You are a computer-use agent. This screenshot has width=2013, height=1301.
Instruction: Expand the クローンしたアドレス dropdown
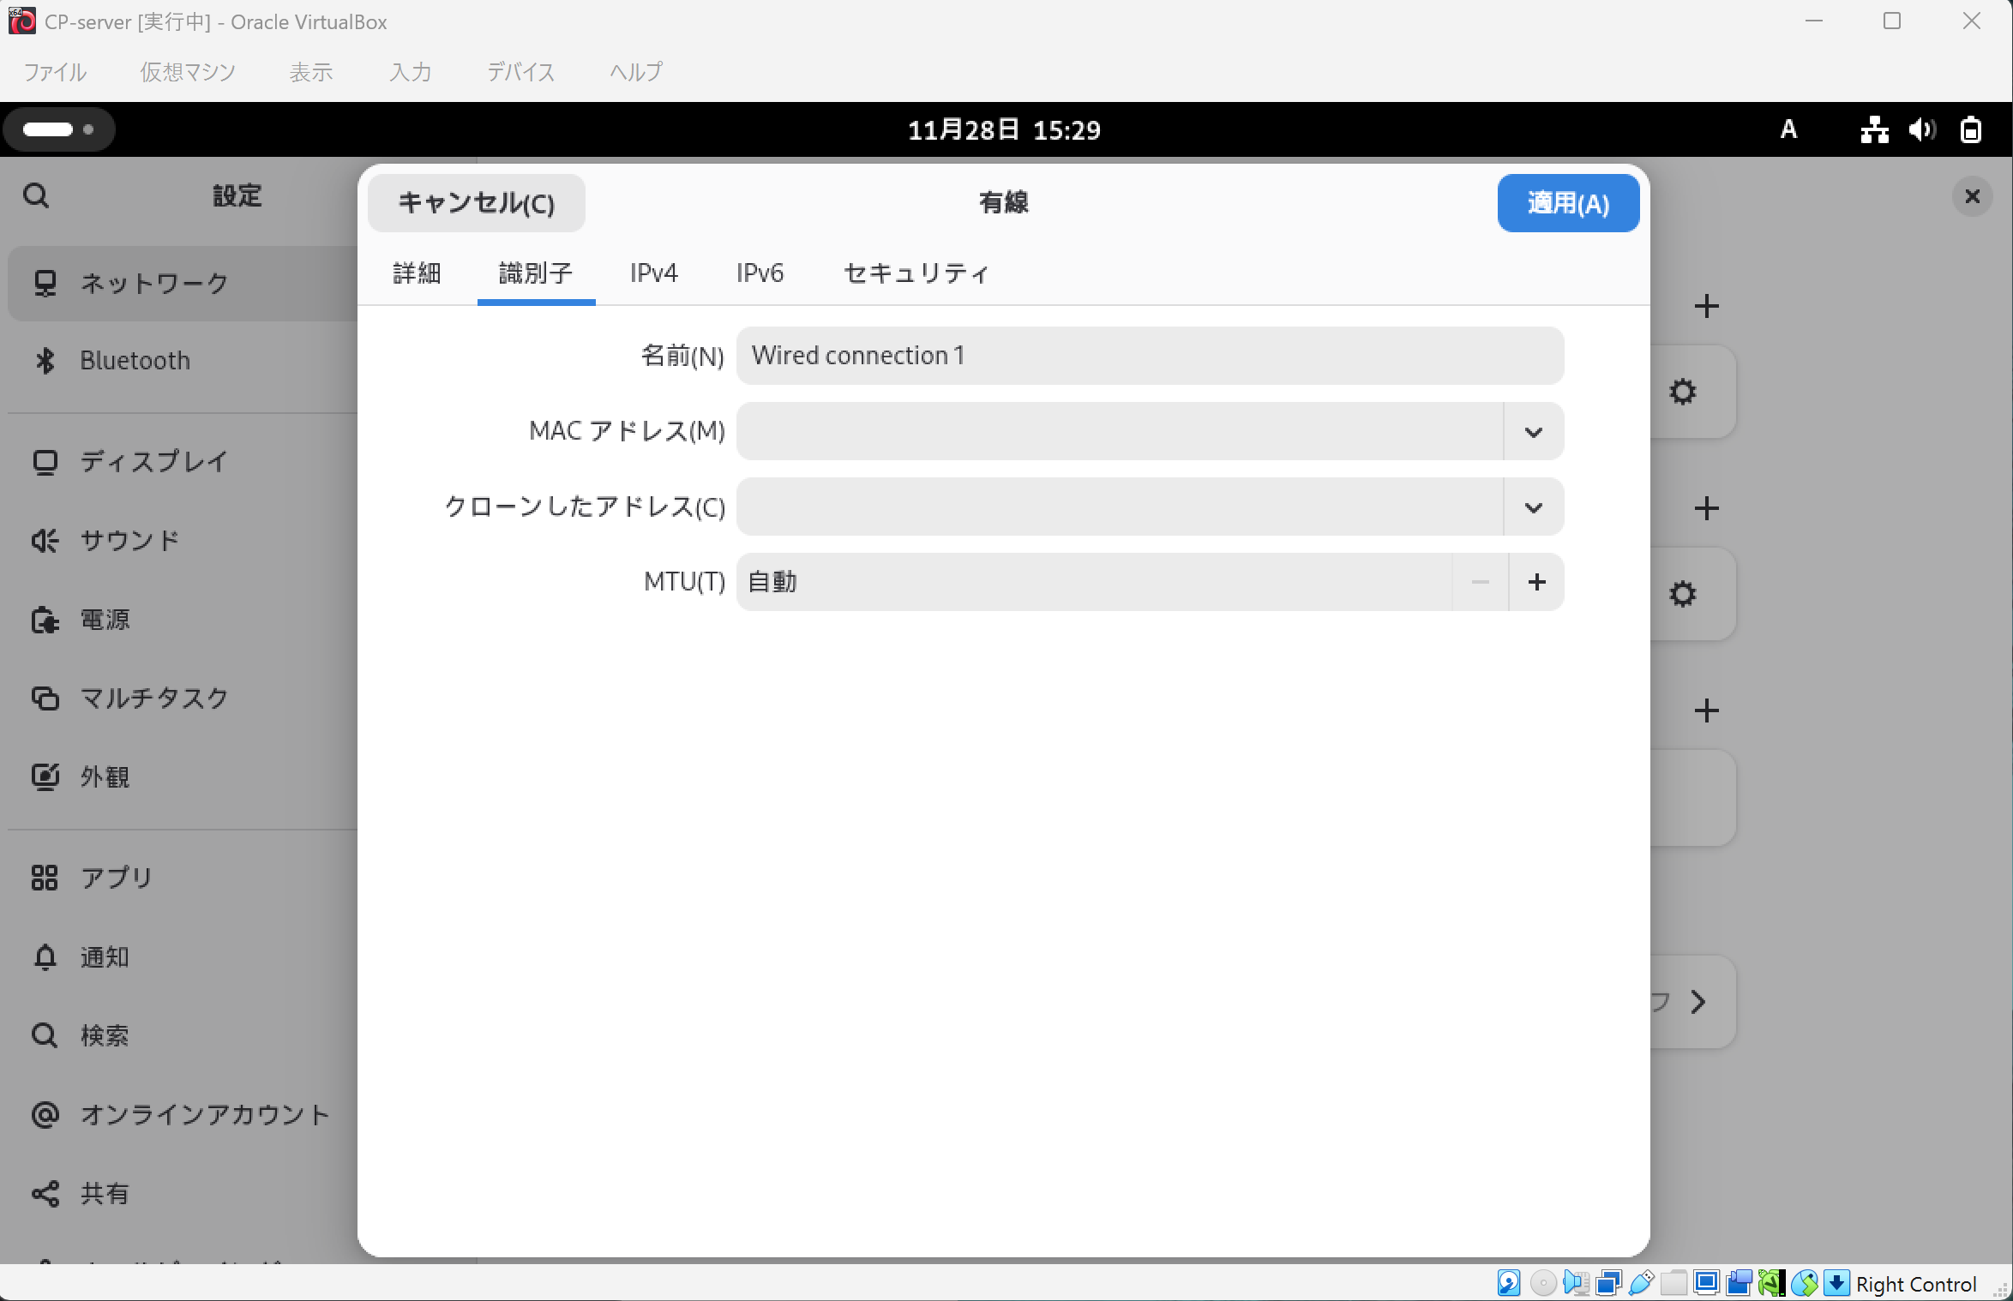pos(1533,507)
